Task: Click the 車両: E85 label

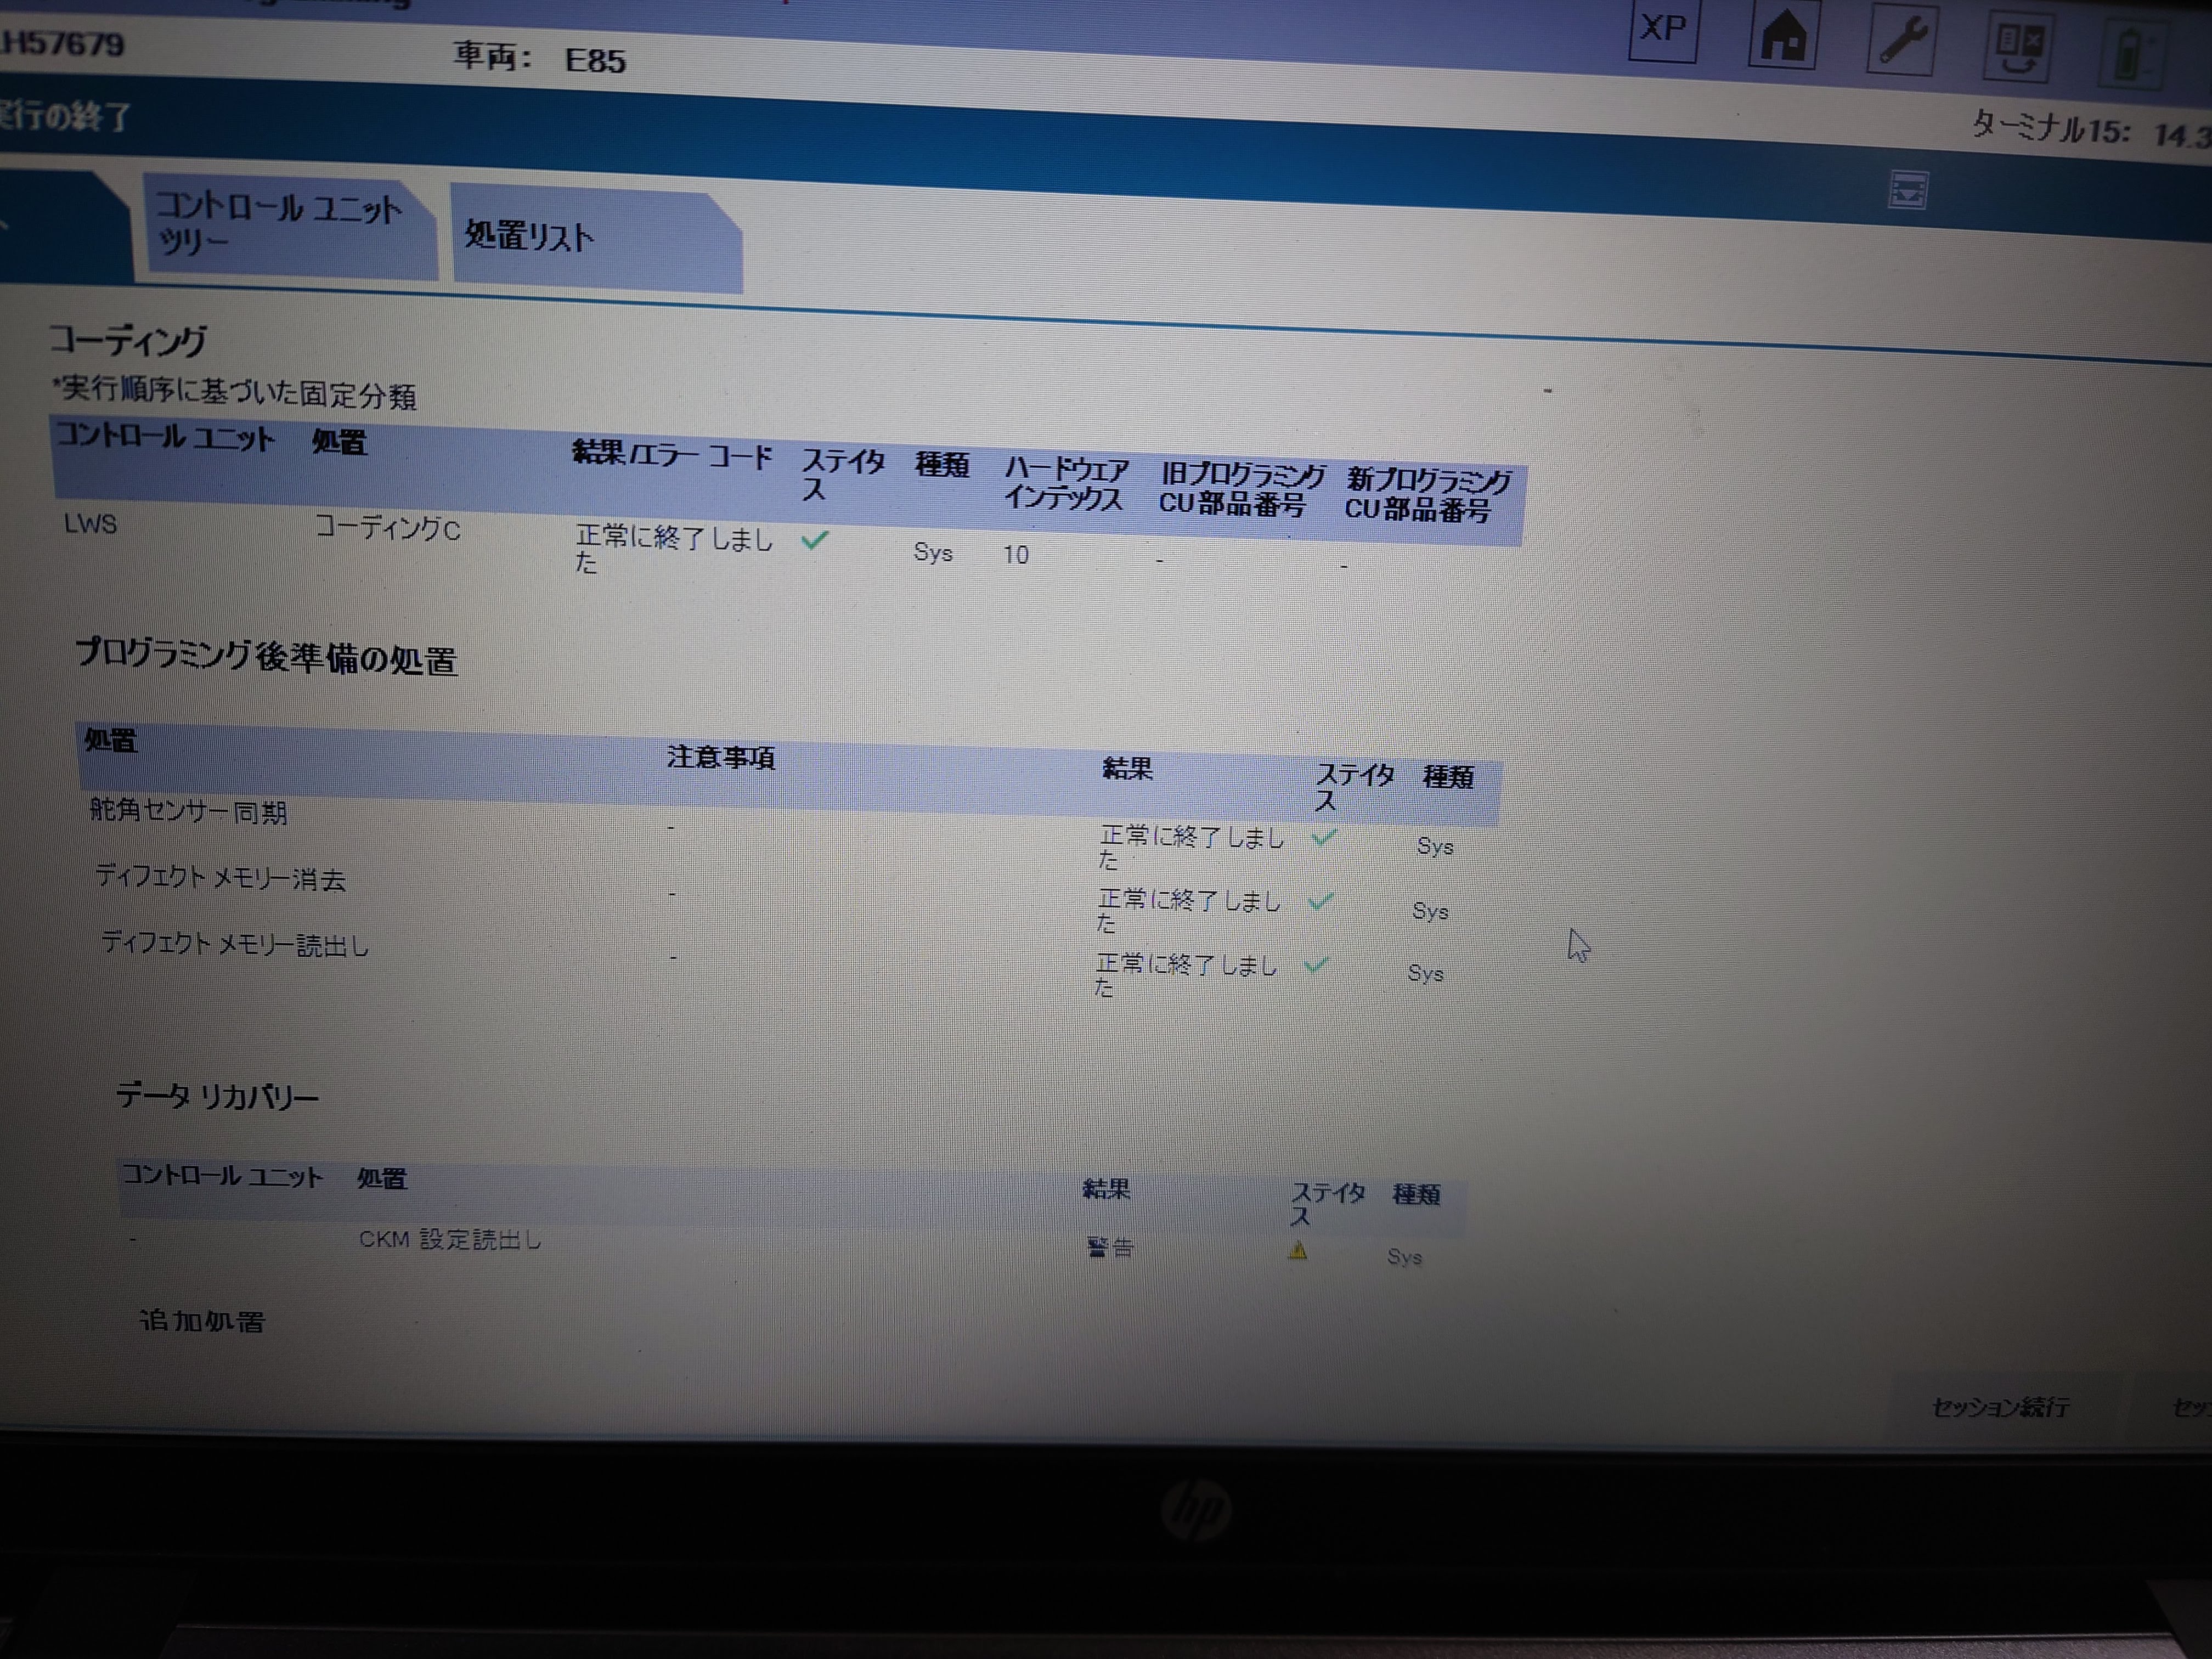Action: (x=540, y=58)
